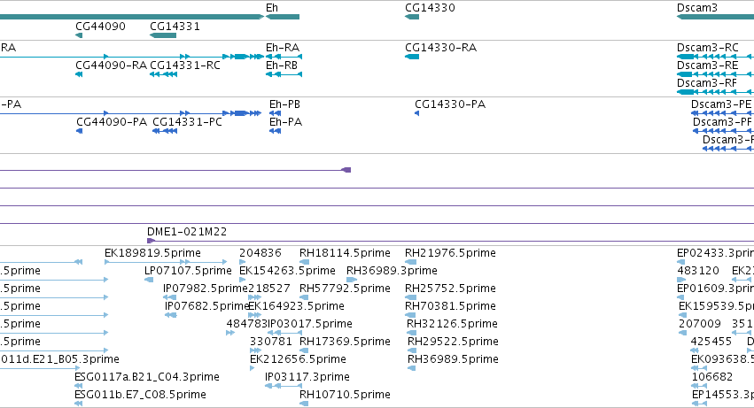This screenshot has height=408, width=754.
Task: Click LP07107.5prime EST block
Action: 149,280
